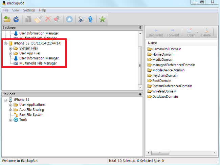
Task: Click Backups panel scrollbar up arrow
Action: click(x=140, y=33)
